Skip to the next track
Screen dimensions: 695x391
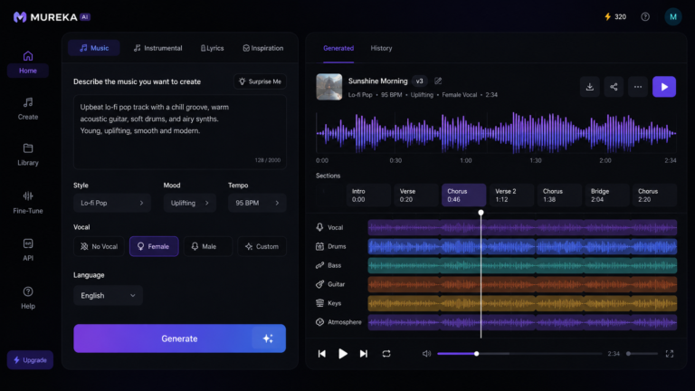pos(364,353)
